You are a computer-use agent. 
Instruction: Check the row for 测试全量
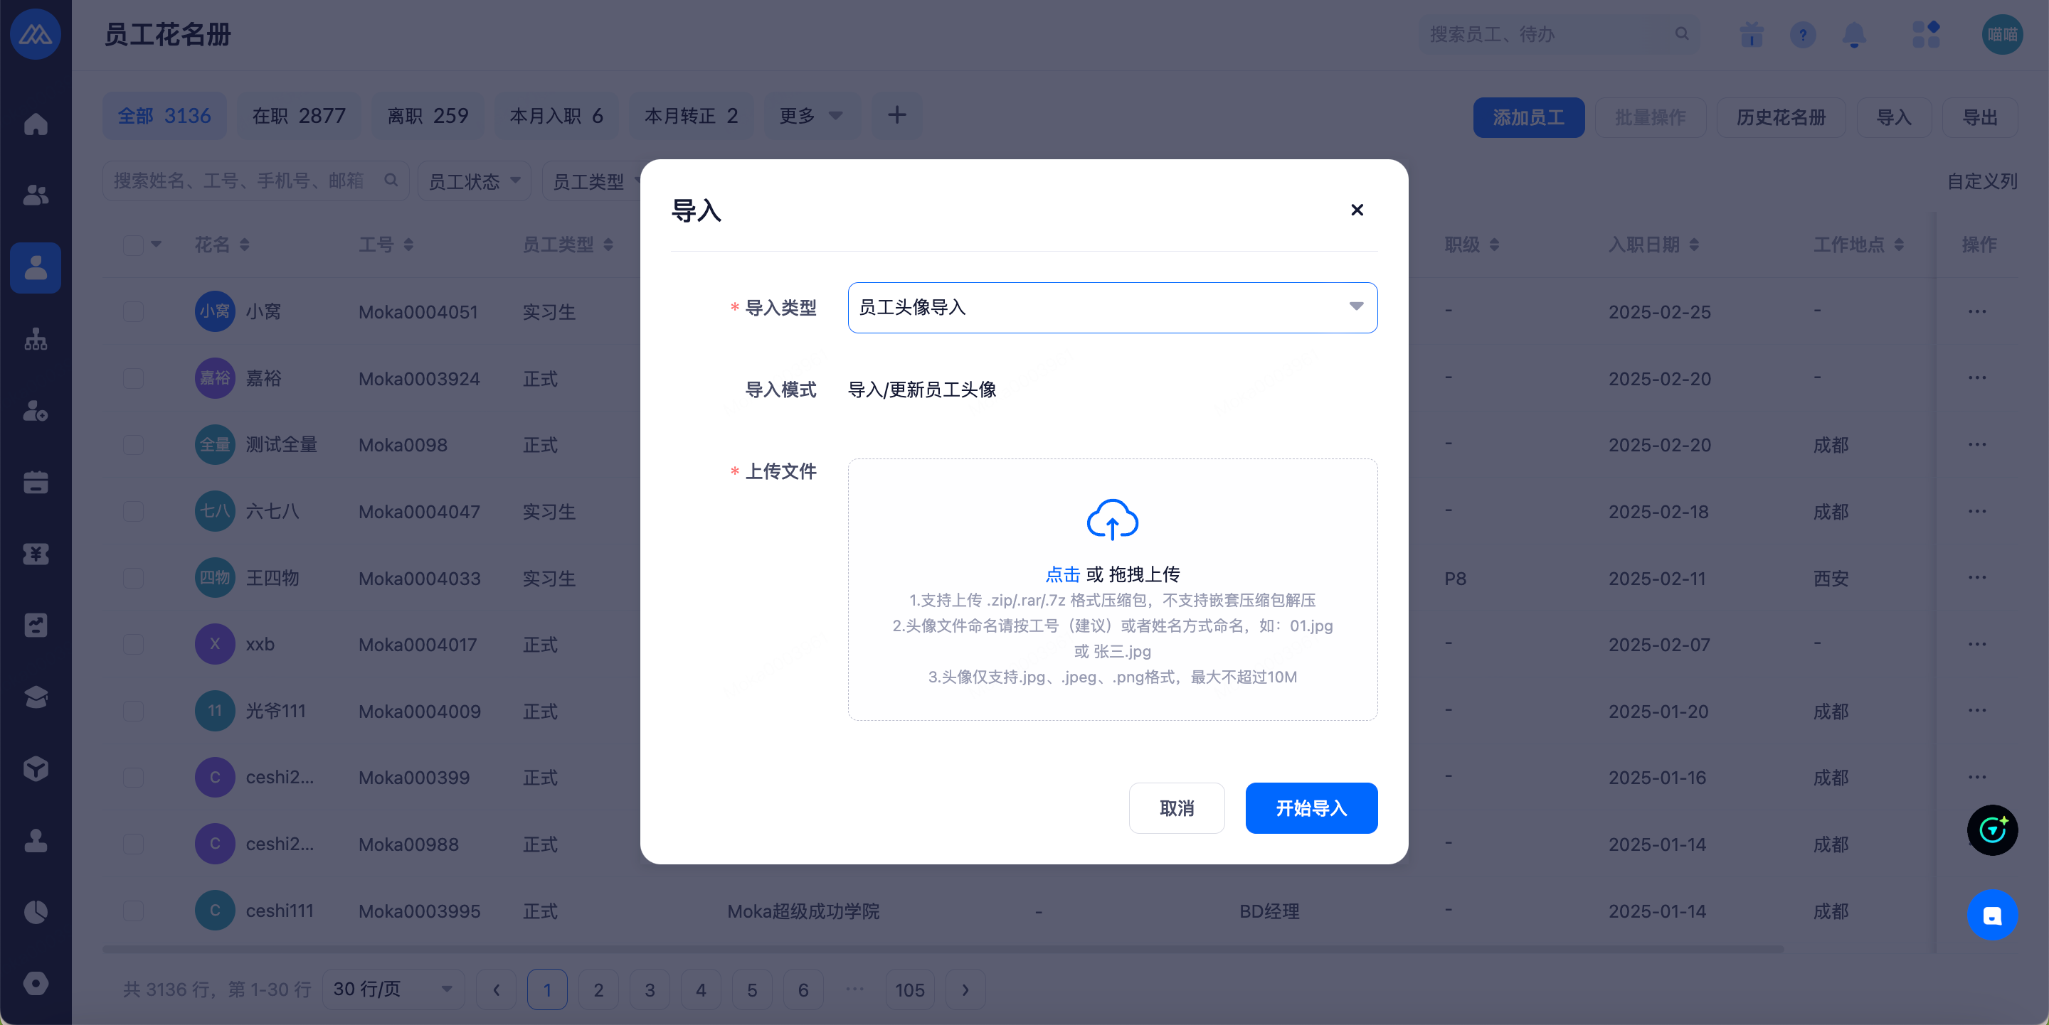tap(133, 445)
